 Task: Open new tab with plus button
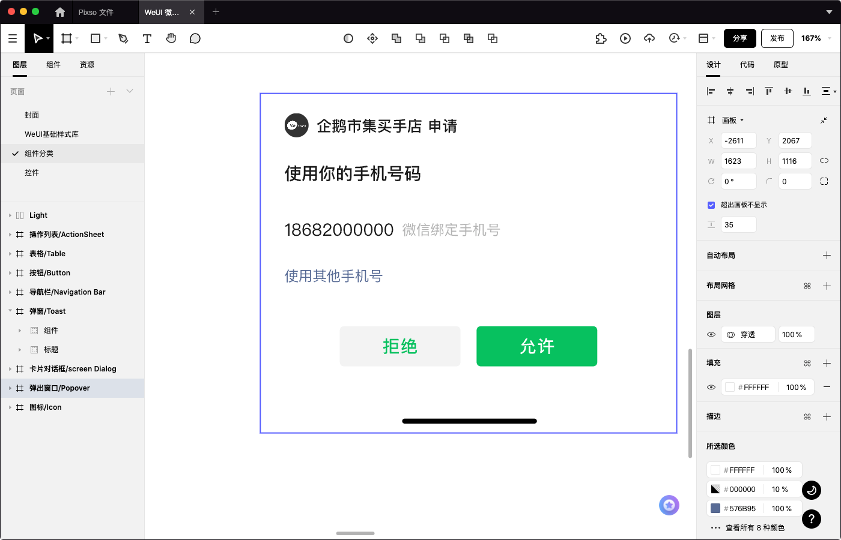(216, 12)
